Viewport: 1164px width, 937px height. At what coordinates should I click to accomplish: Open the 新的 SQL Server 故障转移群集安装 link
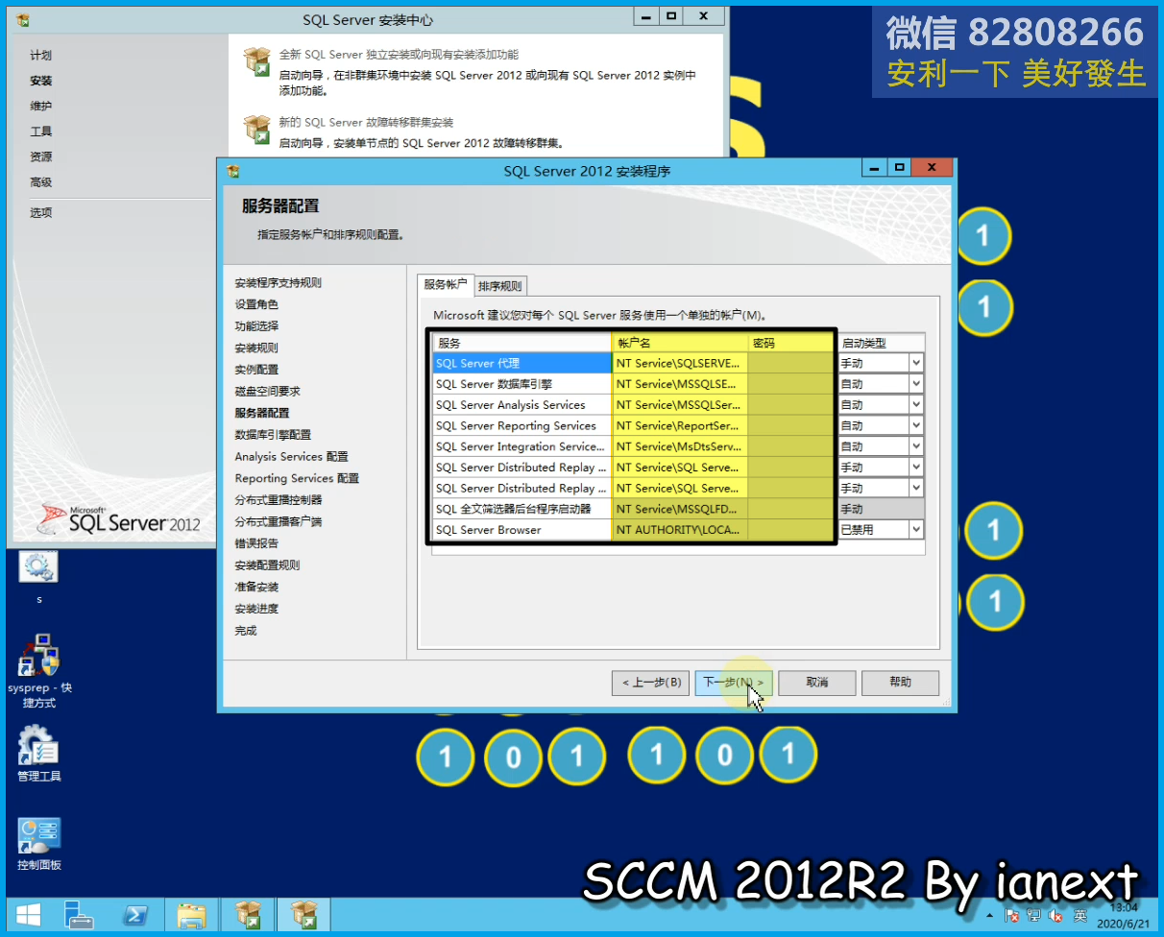click(366, 123)
